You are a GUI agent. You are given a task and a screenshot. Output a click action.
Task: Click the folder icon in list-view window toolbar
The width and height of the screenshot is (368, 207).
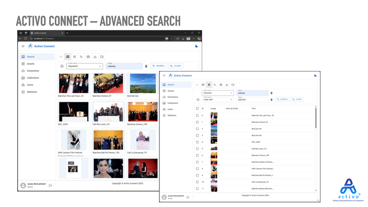233,85
